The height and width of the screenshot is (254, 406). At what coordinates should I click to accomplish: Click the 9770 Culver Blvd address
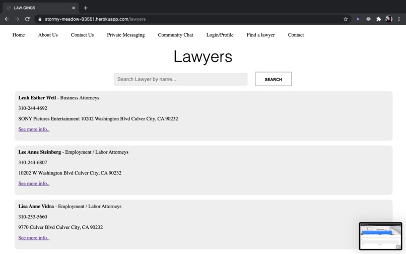click(x=60, y=227)
